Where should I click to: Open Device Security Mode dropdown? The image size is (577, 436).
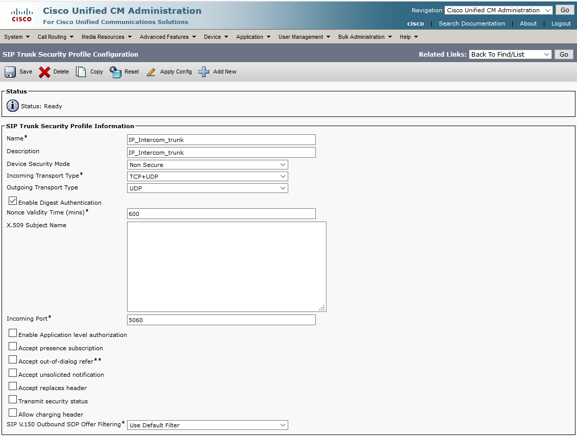(207, 165)
